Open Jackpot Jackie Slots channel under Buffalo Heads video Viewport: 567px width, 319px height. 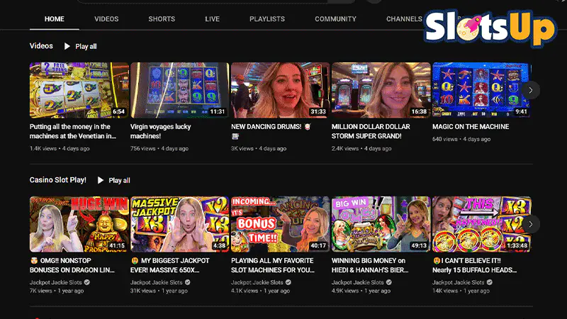click(x=458, y=282)
